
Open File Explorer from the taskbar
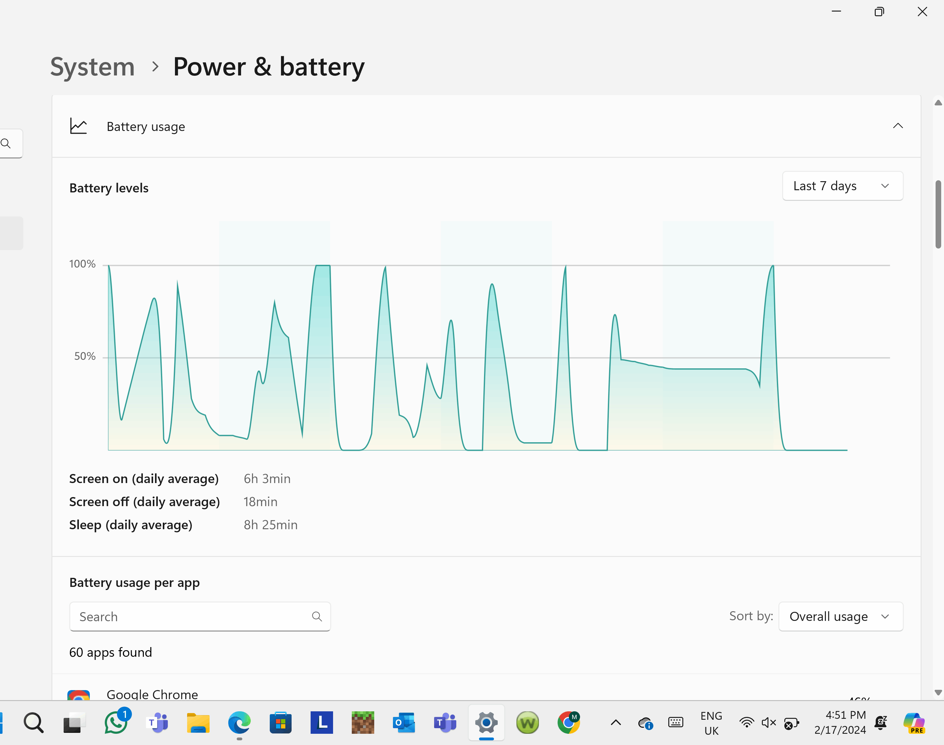tap(198, 723)
